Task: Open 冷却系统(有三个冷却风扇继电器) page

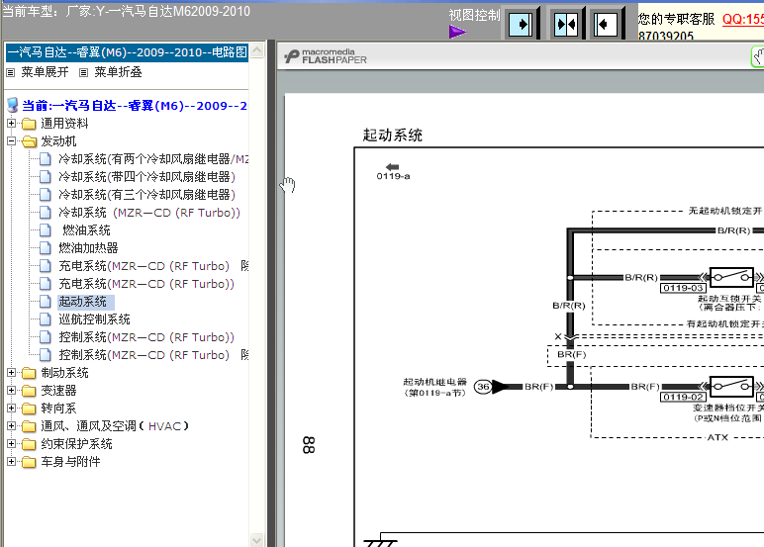Action: point(147,195)
